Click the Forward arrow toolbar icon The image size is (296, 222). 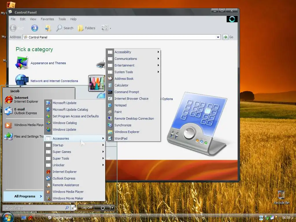(35, 28)
